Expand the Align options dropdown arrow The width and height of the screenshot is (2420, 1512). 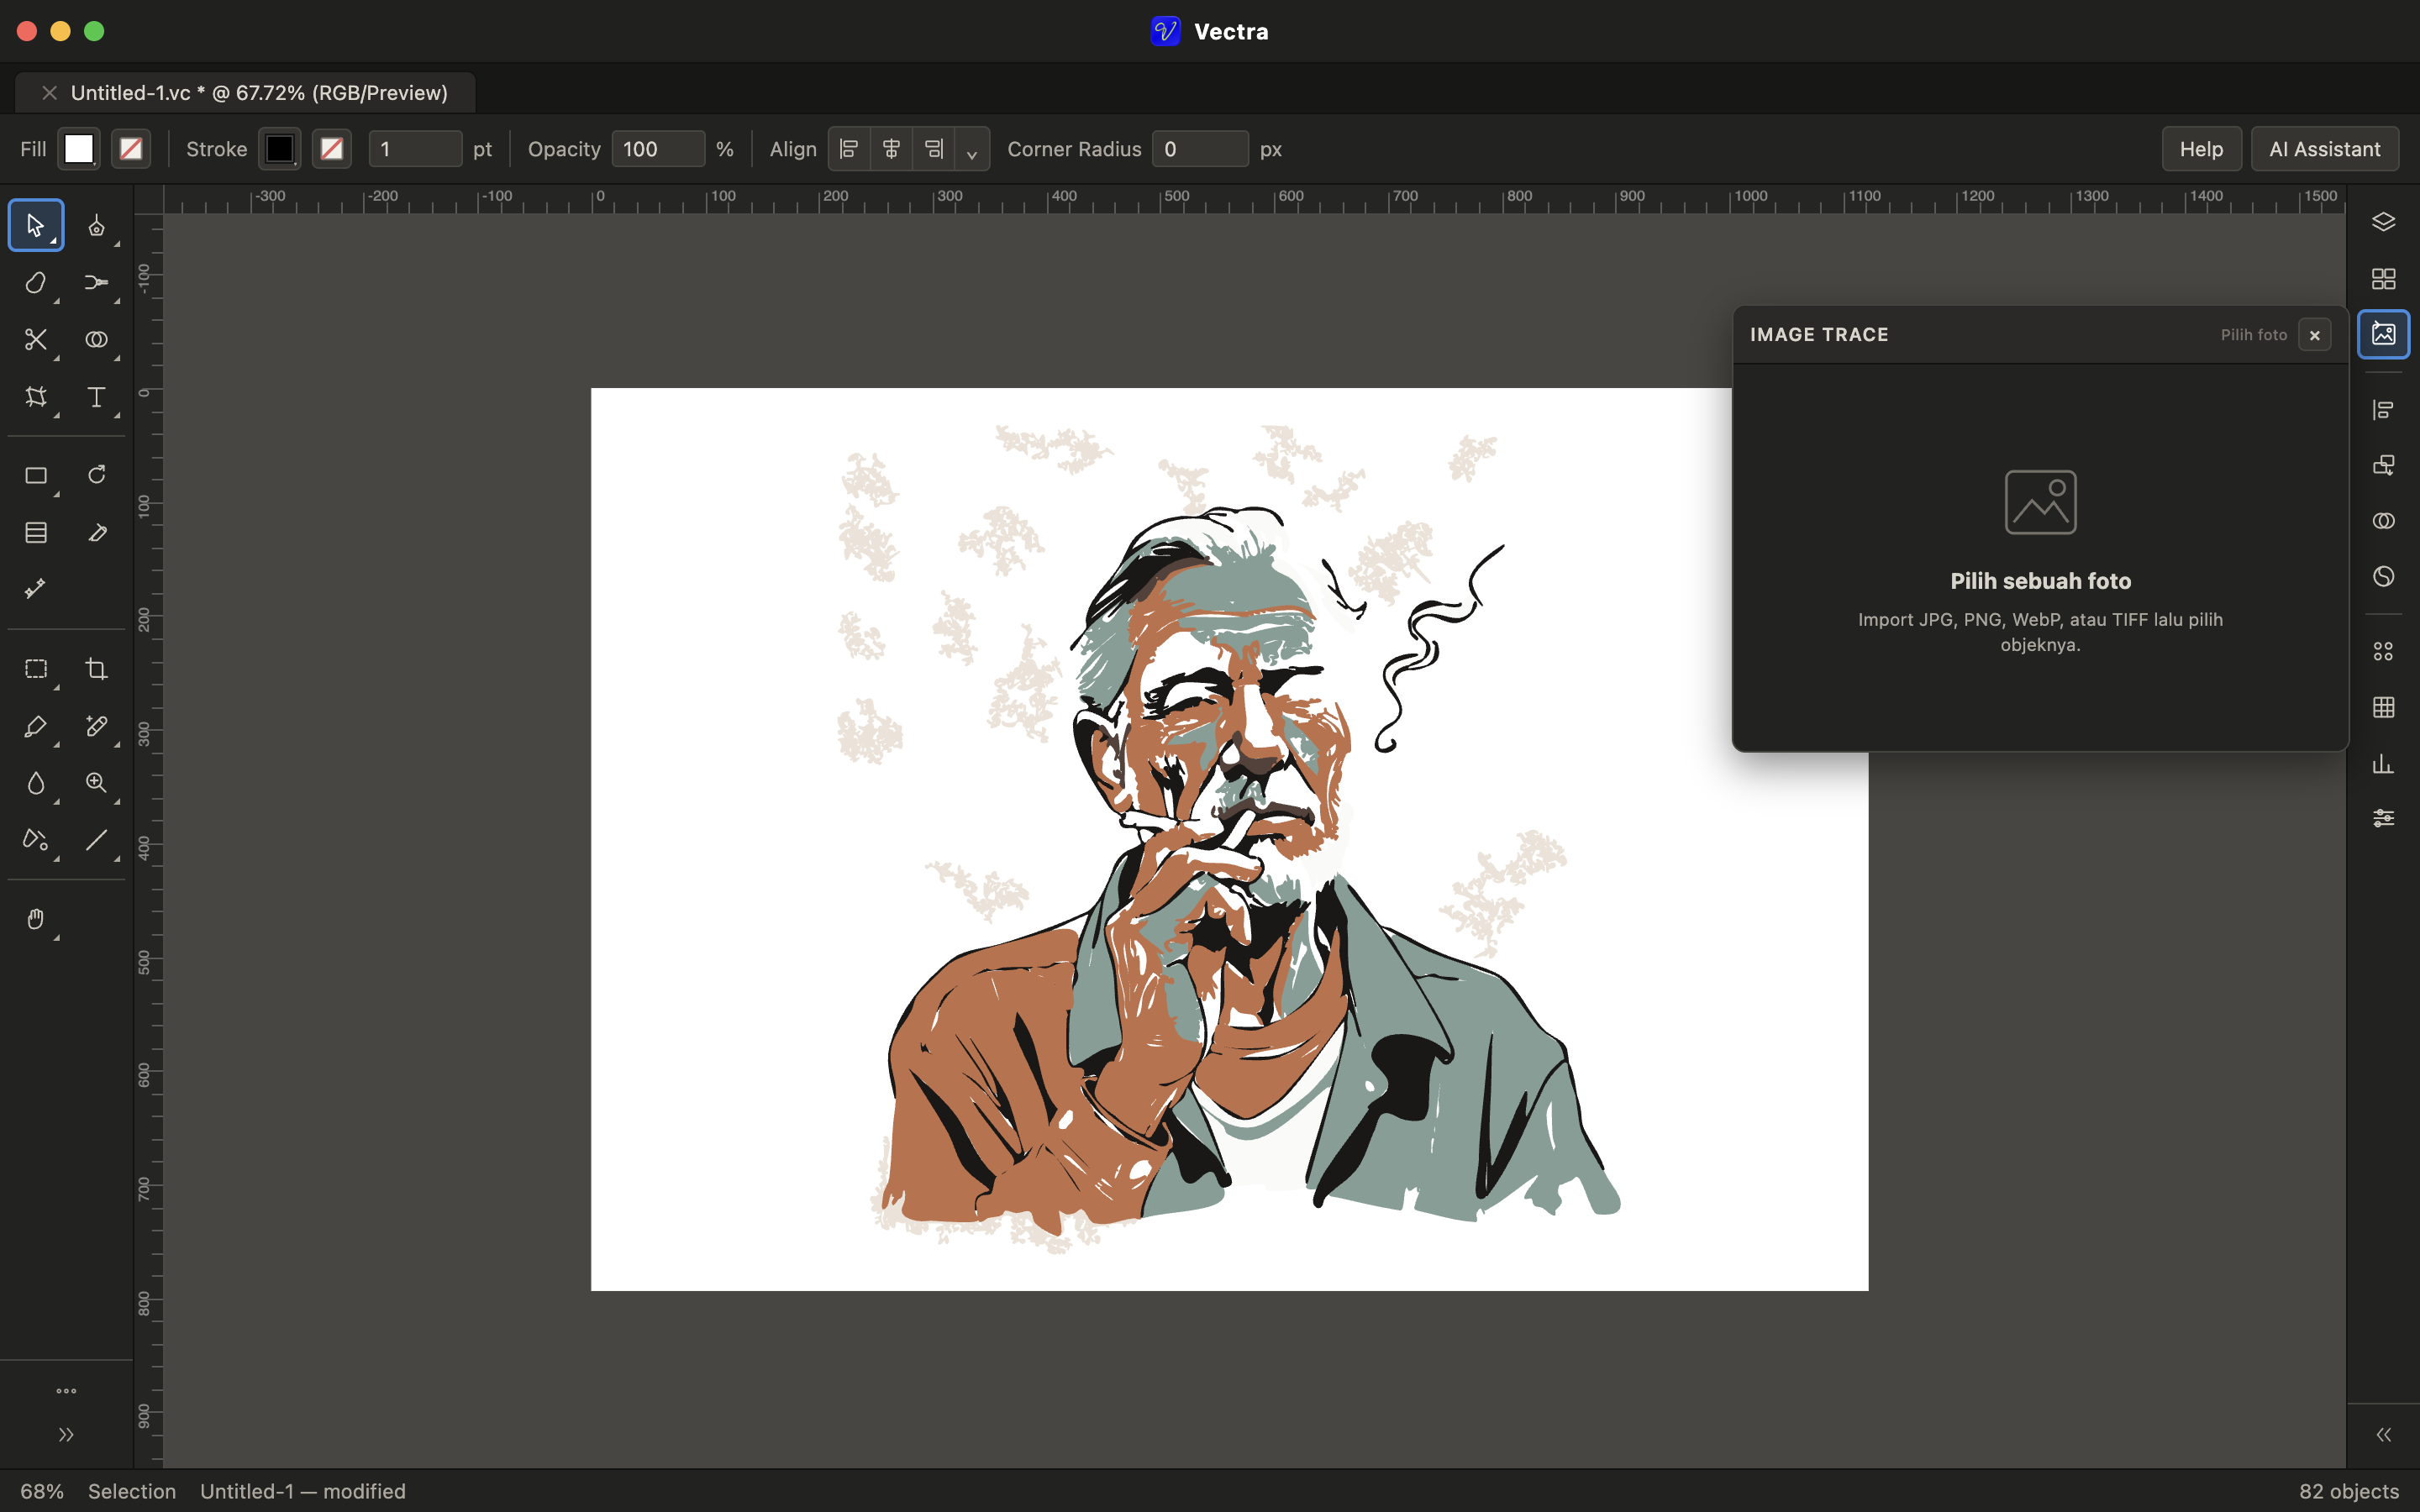971,149
